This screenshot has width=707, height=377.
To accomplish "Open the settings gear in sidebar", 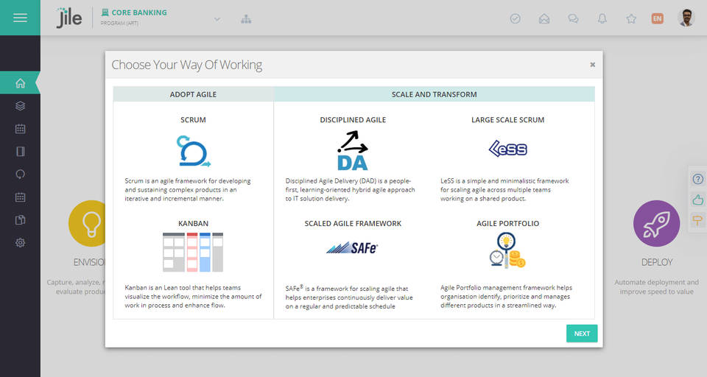I will click(20, 242).
